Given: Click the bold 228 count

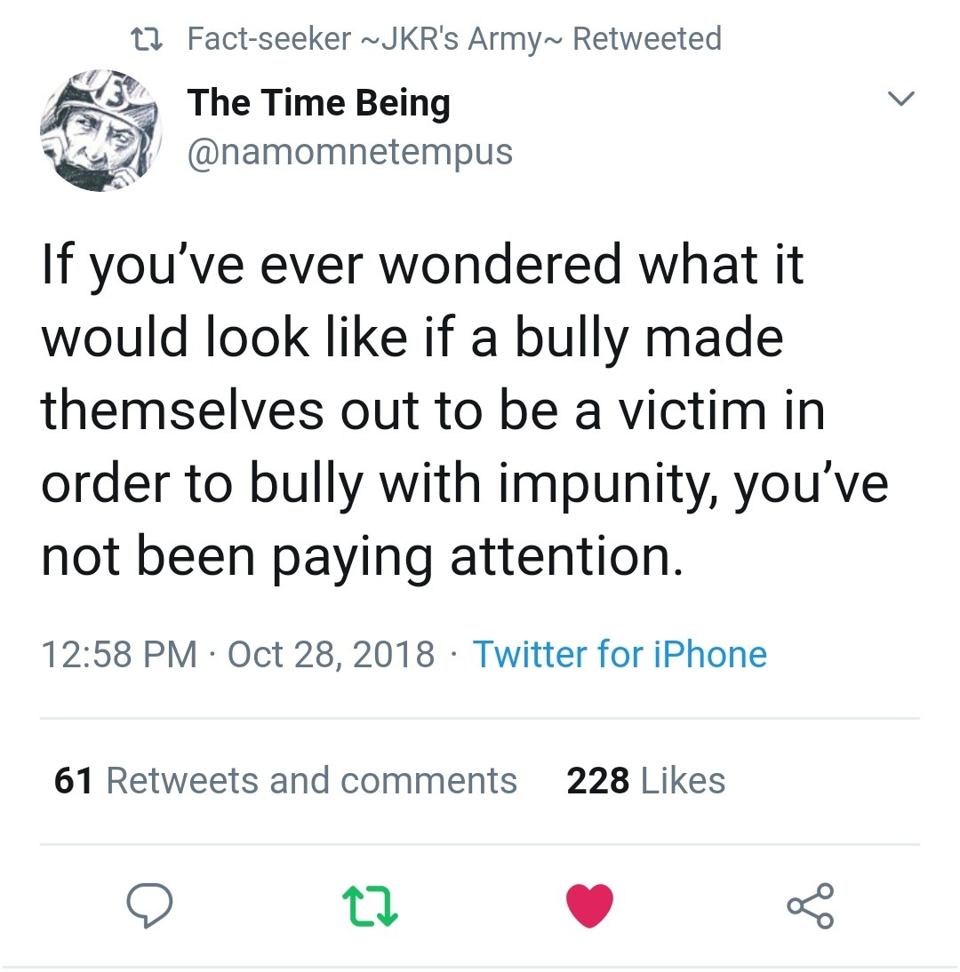Looking at the screenshot, I should 598,781.
